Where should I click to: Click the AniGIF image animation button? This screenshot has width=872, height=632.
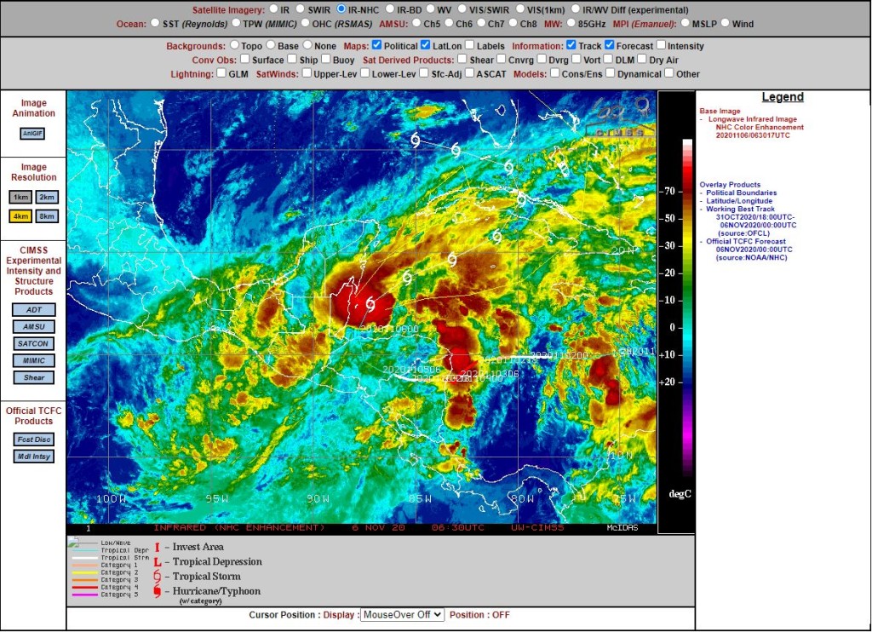pyautogui.click(x=32, y=134)
